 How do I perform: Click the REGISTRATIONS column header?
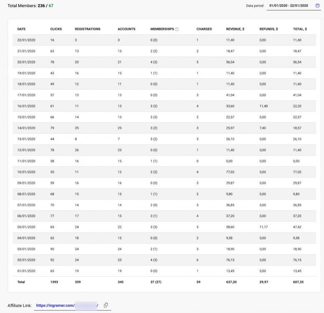click(x=88, y=29)
